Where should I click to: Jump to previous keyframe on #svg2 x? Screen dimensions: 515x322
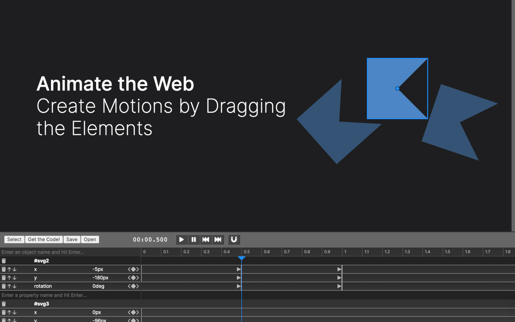130,269
